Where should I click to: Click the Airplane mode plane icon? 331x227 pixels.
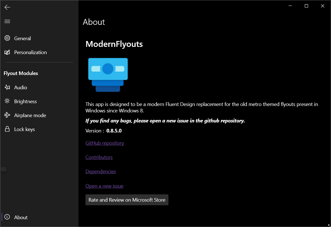click(7, 115)
